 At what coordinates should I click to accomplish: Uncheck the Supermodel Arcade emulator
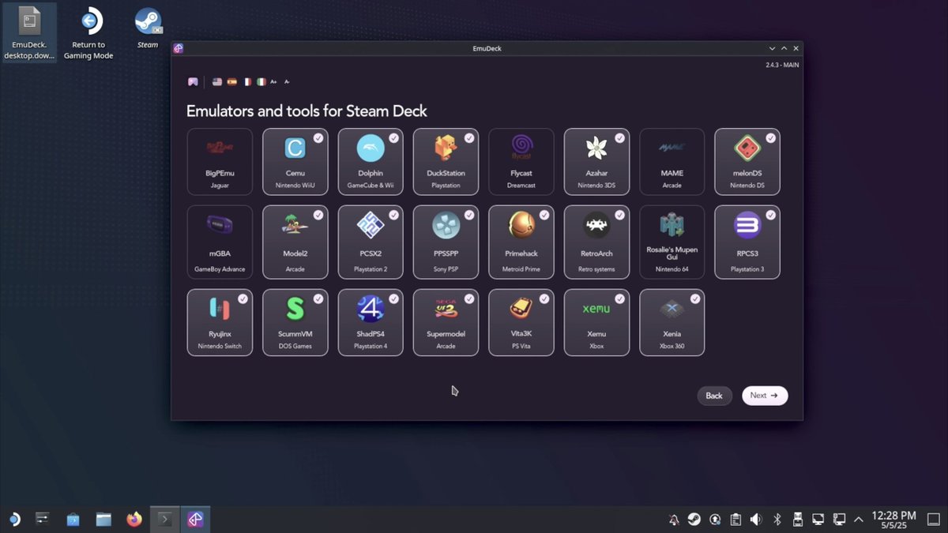[x=469, y=299]
